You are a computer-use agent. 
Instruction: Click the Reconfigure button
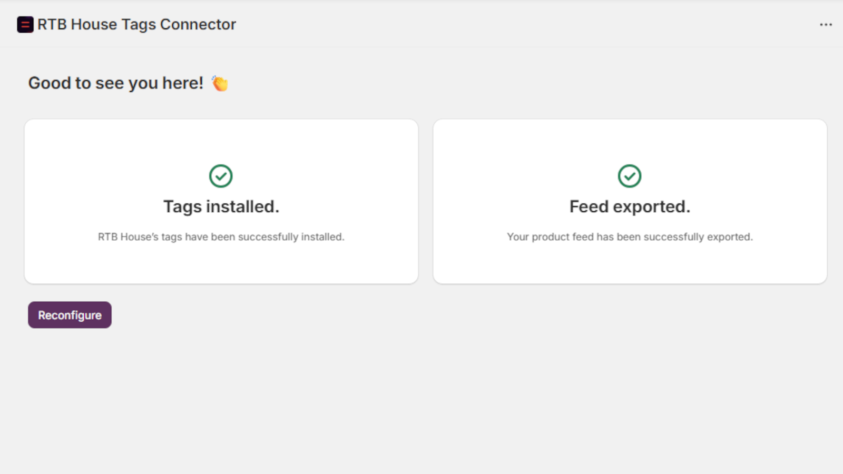point(70,315)
